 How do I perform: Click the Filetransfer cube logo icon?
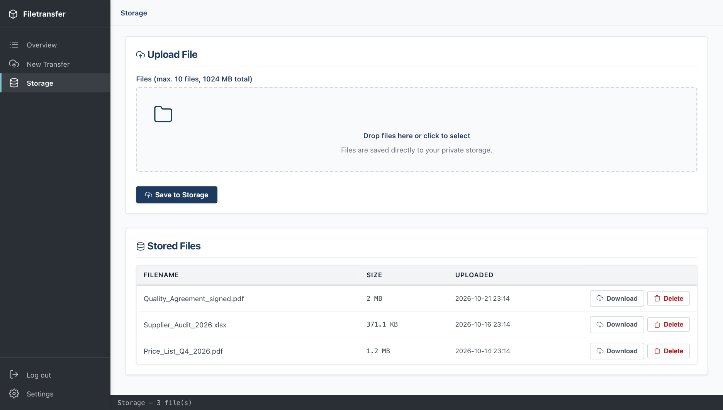(x=13, y=14)
